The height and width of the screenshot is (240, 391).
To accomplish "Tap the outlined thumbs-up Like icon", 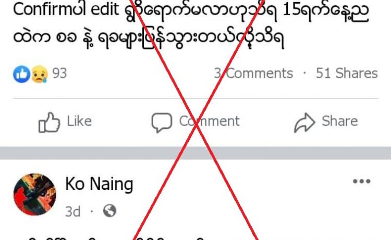I will (49, 122).
